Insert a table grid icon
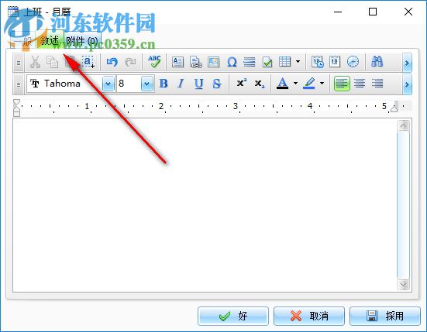Image resolution: width=427 pixels, height=332 pixels. click(285, 62)
